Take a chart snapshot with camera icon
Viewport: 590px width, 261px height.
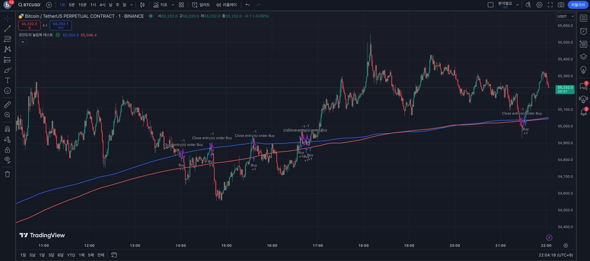tap(561, 5)
